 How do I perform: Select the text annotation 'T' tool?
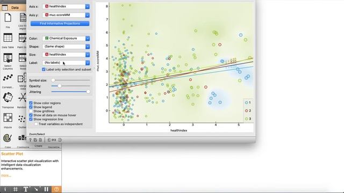pos(26,189)
